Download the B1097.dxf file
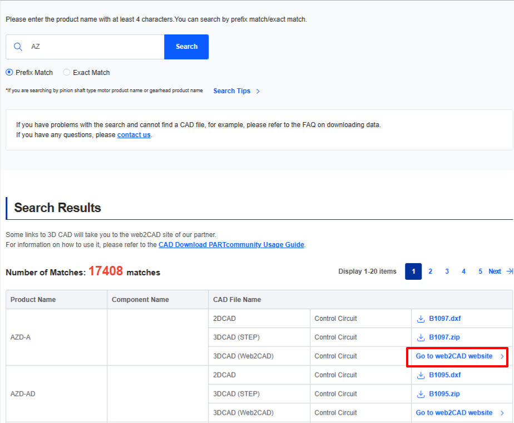Viewport: 514px width, 423px height. pos(445,319)
